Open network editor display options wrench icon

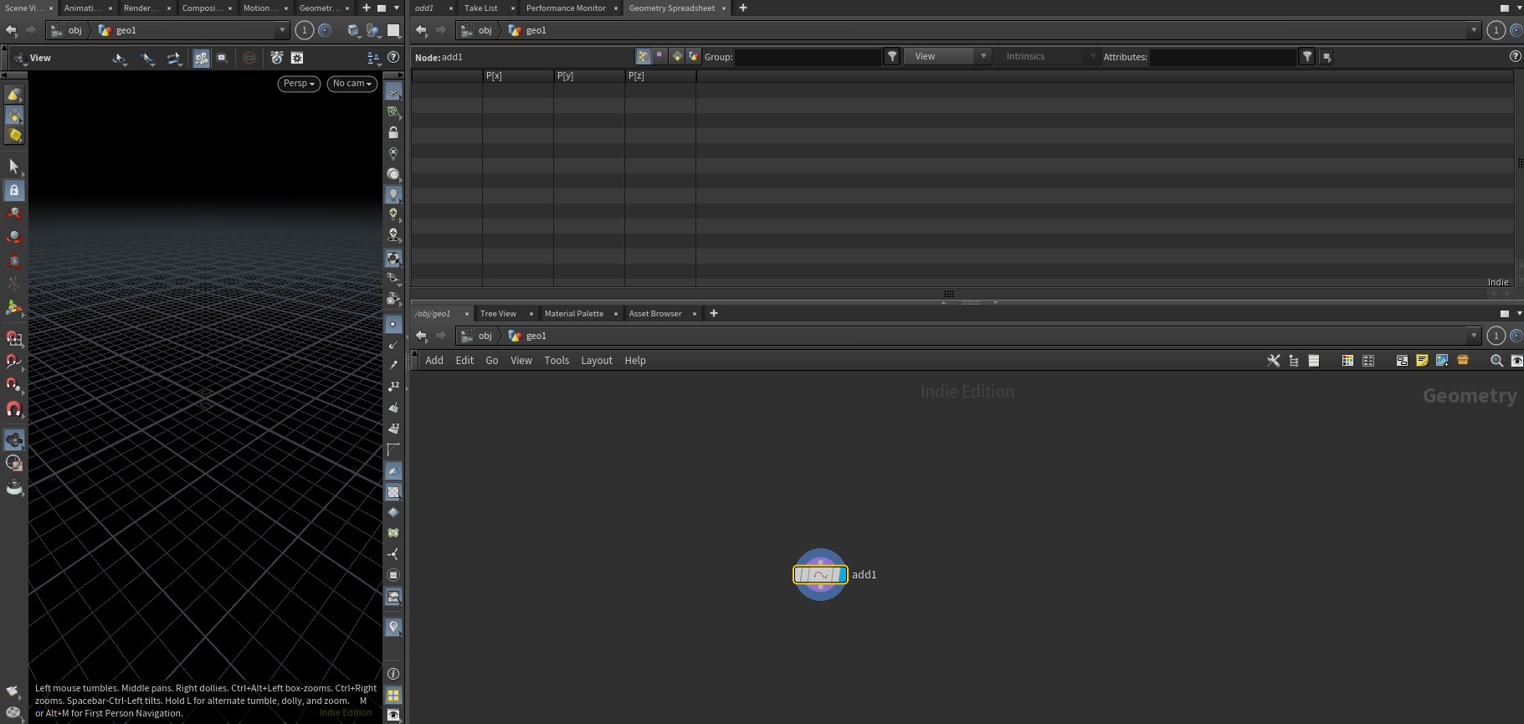point(1273,361)
